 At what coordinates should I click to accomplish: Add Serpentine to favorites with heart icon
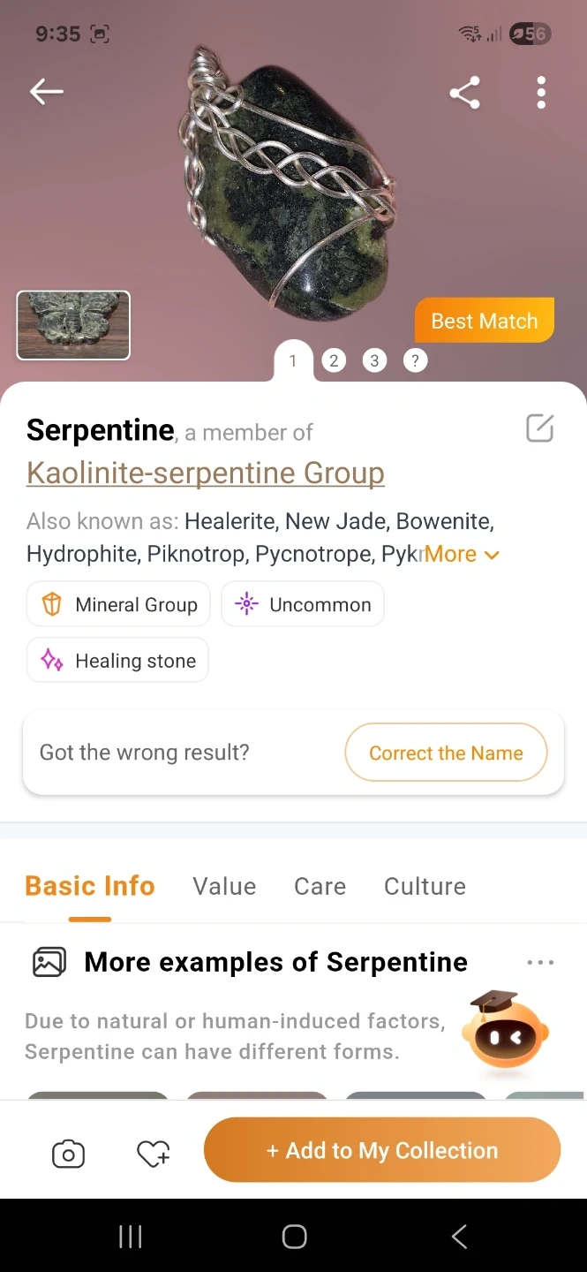tap(154, 1154)
